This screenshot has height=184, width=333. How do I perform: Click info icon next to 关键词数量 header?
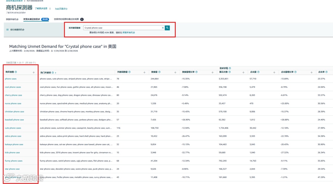click(129, 72)
